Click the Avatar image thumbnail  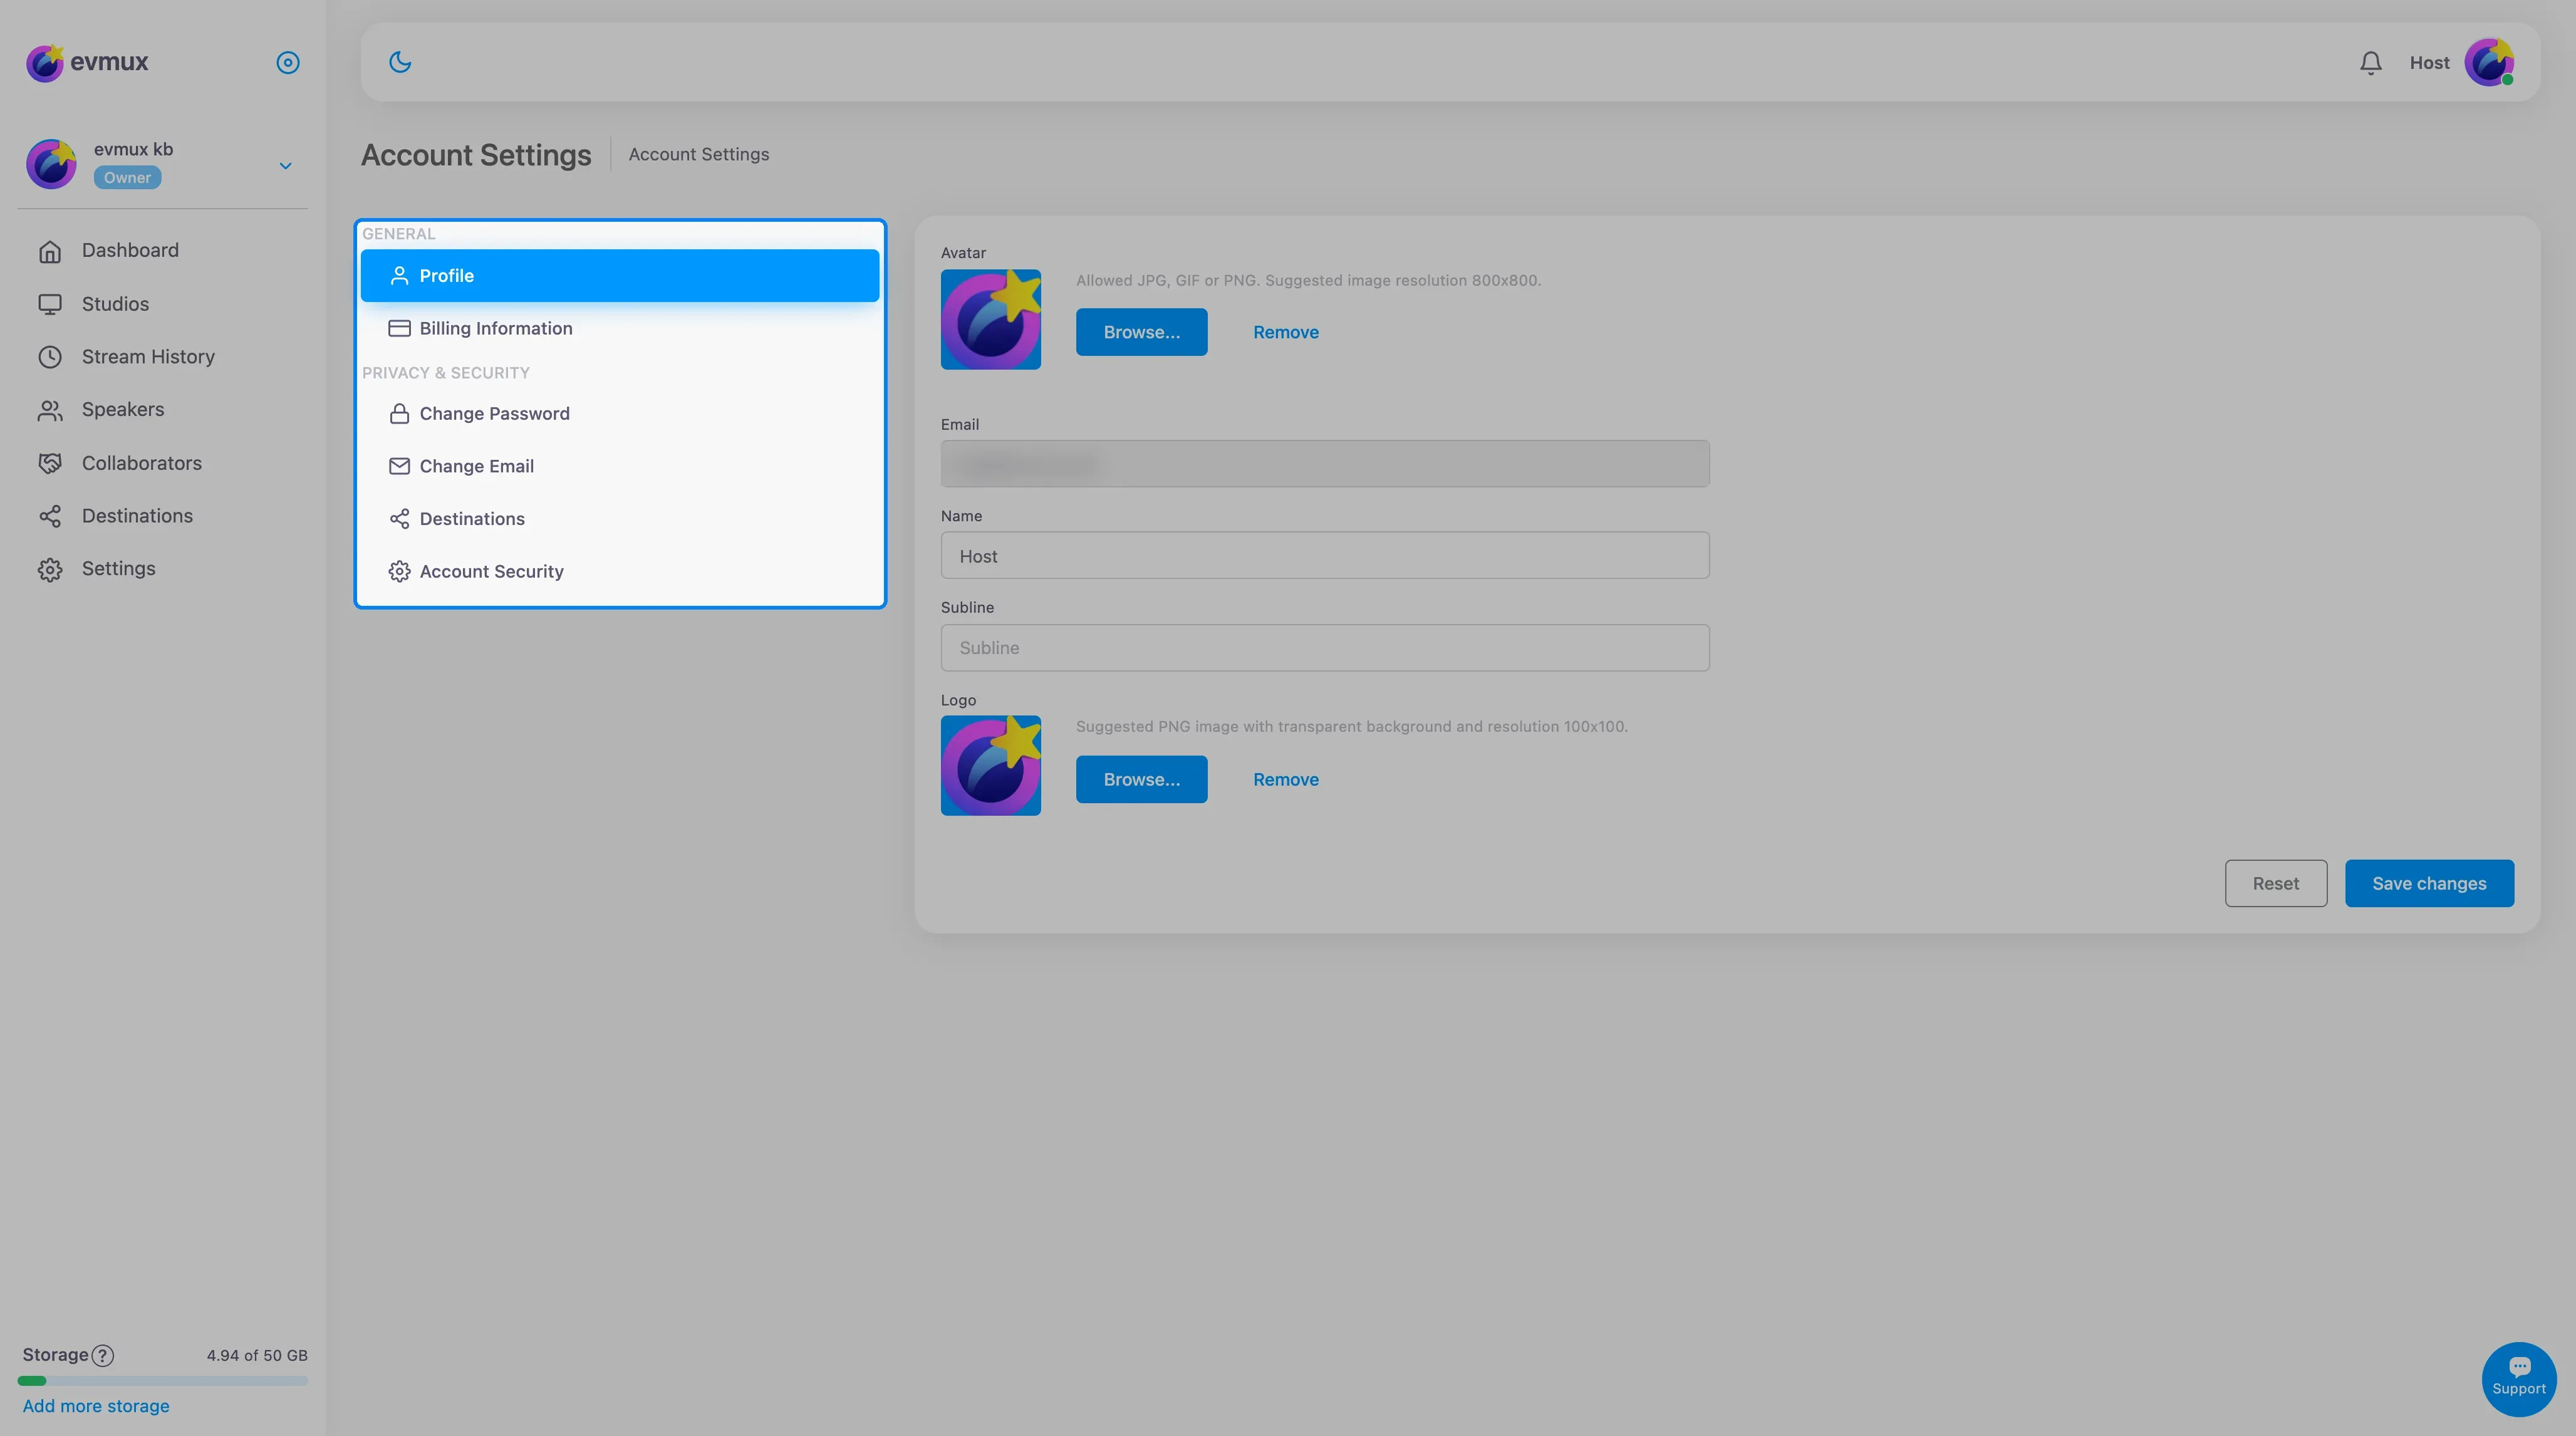point(990,319)
